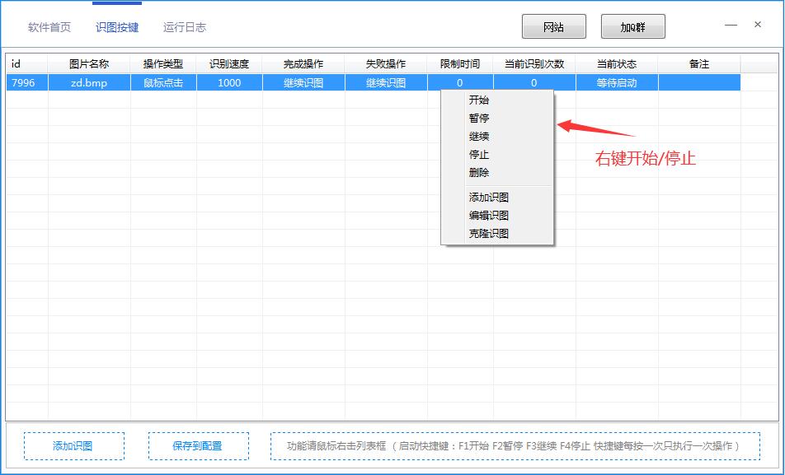785x475 pixels.
Task: Click the 保存到配置 button
Action: point(198,446)
